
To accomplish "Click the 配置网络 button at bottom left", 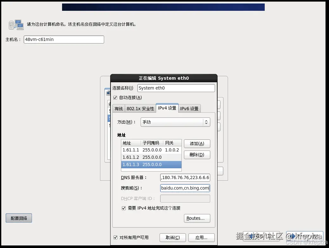I will click(x=18, y=218).
